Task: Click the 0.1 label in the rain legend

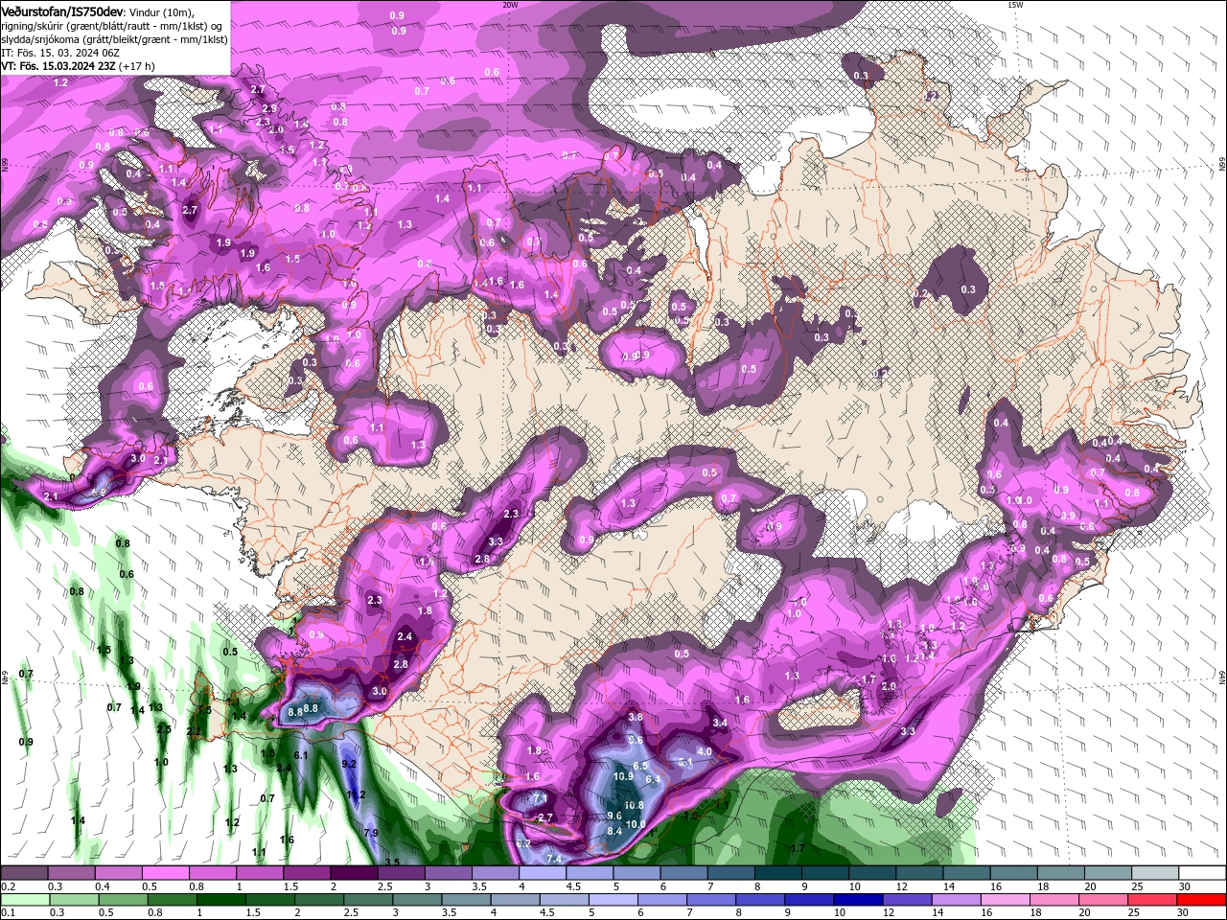Action: pos(8,913)
